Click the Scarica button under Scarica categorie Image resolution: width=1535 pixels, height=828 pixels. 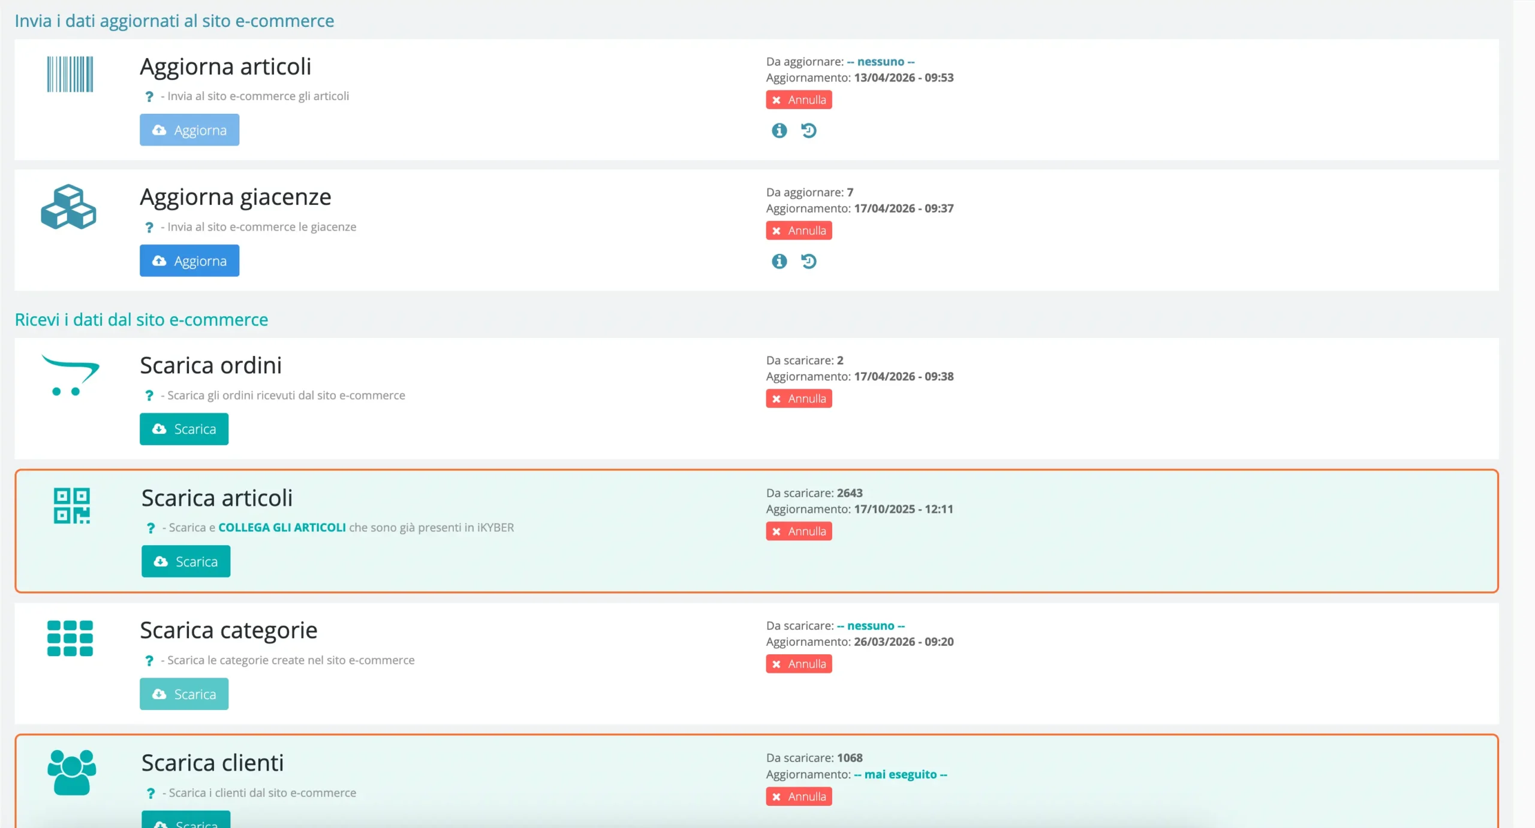pos(184,694)
